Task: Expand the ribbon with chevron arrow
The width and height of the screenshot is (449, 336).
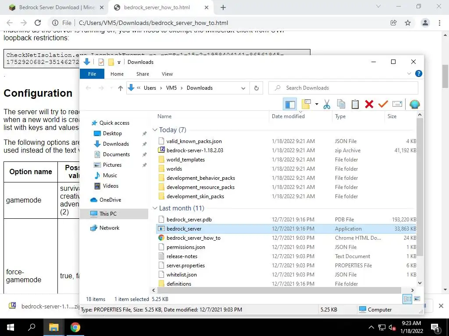Action: (409, 73)
